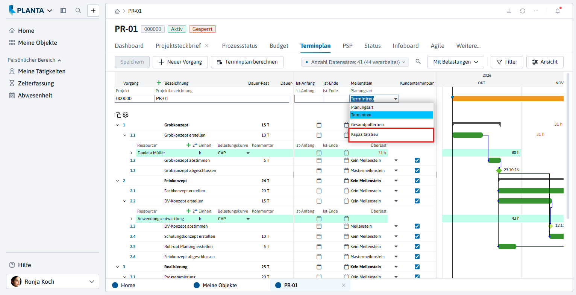Toggle Kundenterminplan checkbox for DV-Konzept abstimmen
576x295 pixels.
[x=417, y=226]
